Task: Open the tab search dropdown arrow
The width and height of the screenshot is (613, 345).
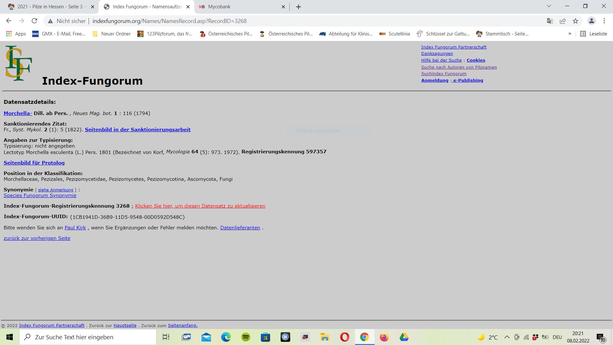Action: point(549,6)
